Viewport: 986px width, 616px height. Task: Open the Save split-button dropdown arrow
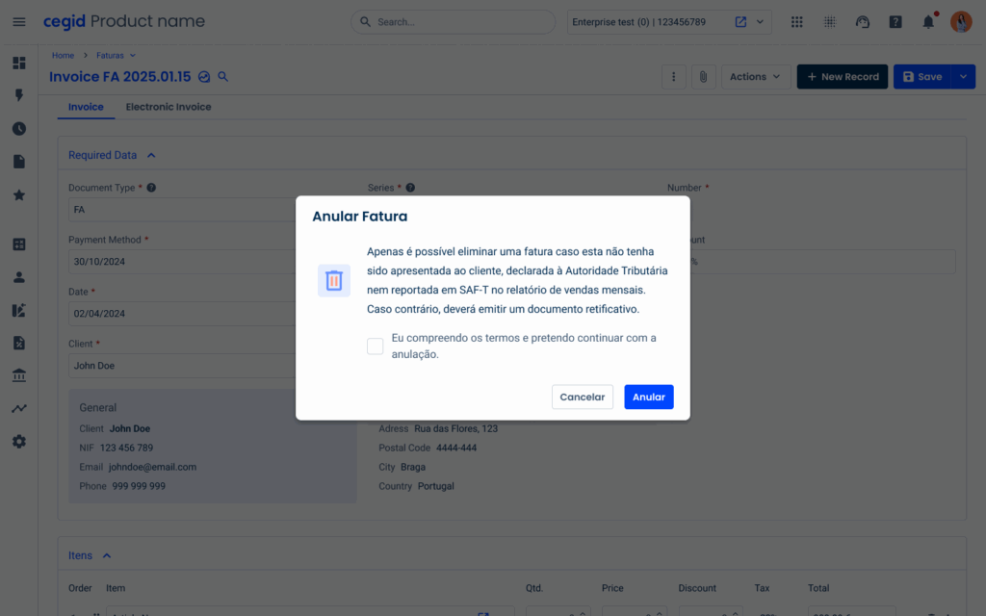tap(964, 77)
